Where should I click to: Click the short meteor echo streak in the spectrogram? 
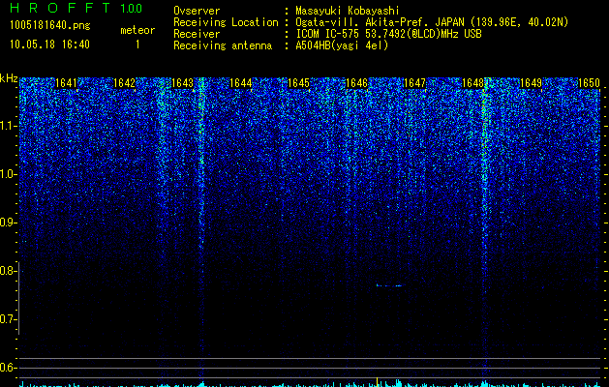tap(390, 285)
